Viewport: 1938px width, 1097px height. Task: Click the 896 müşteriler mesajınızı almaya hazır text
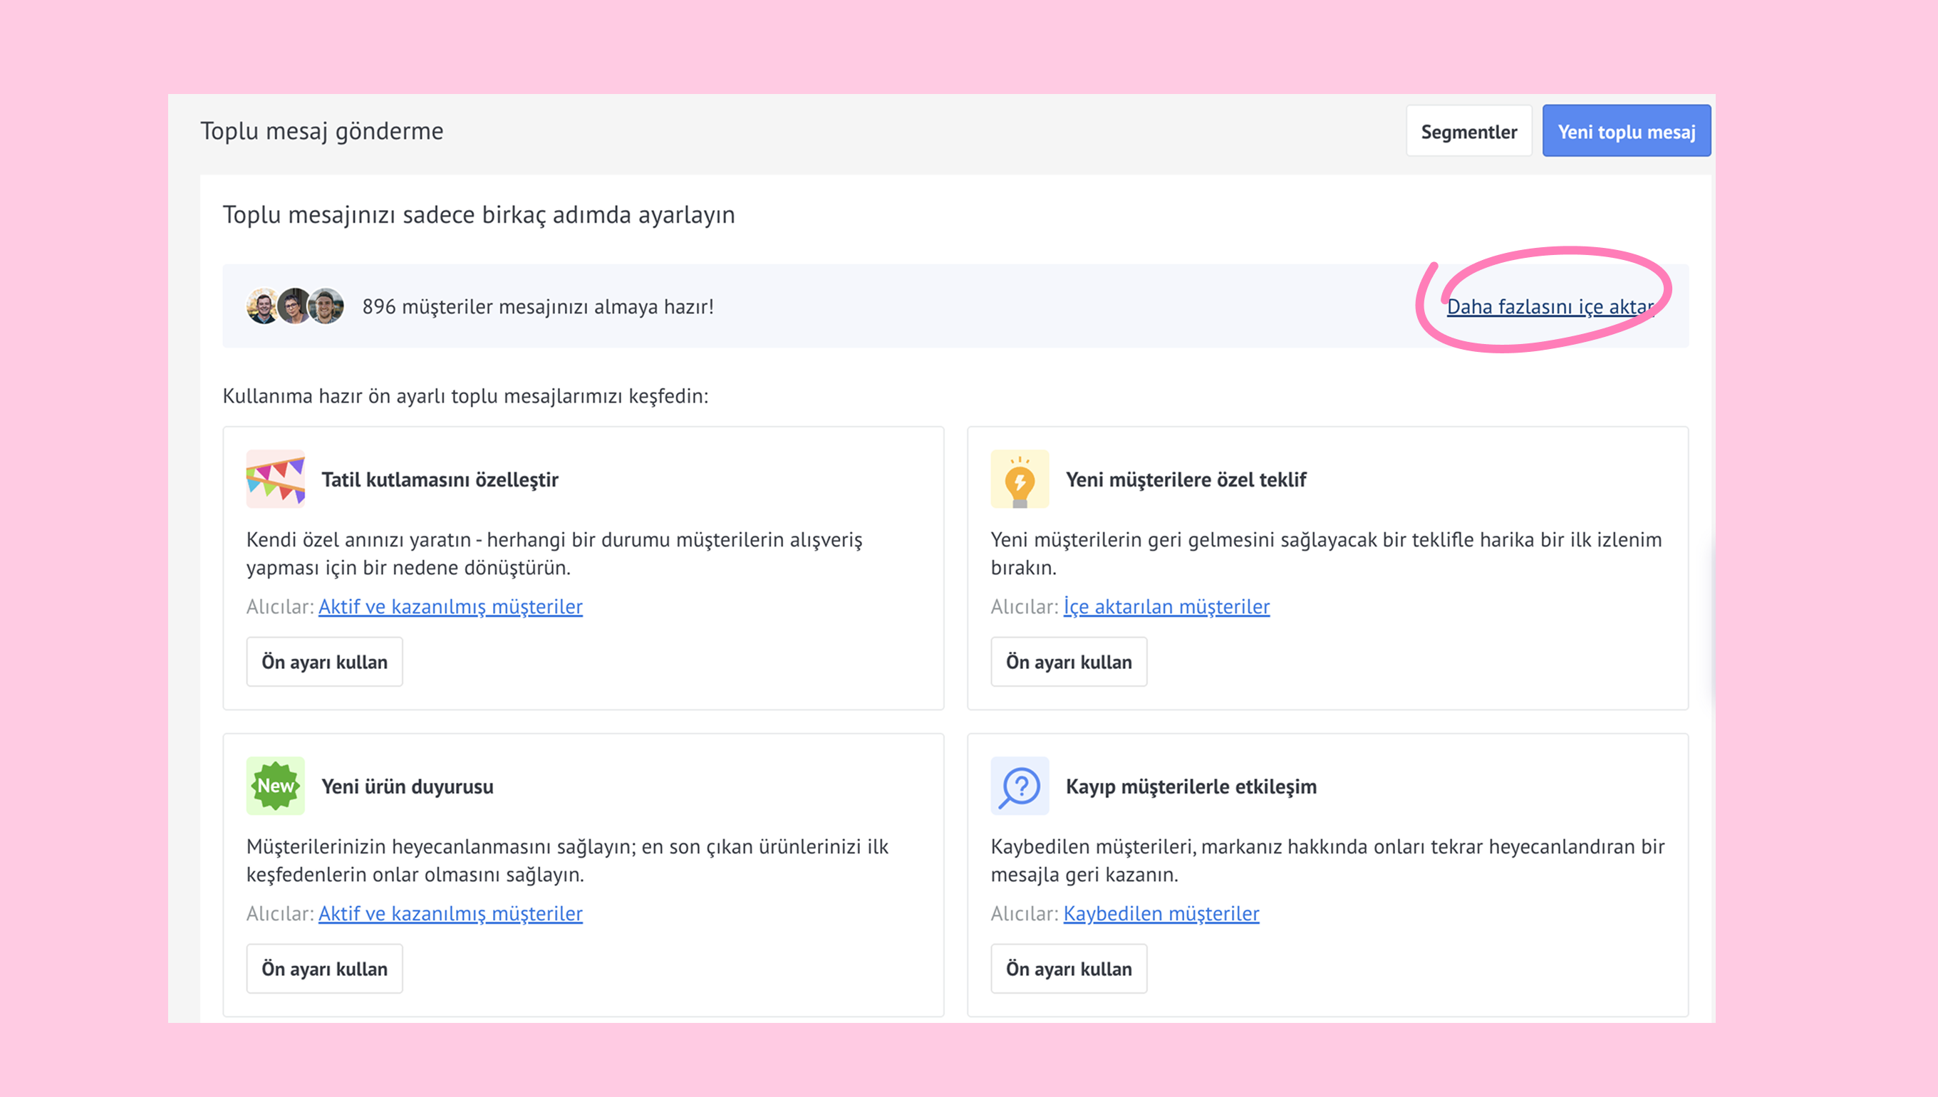point(538,306)
